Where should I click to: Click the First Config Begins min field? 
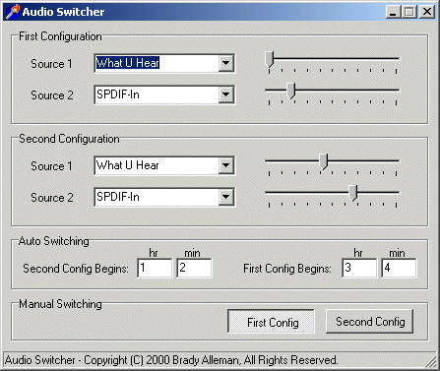coord(399,268)
